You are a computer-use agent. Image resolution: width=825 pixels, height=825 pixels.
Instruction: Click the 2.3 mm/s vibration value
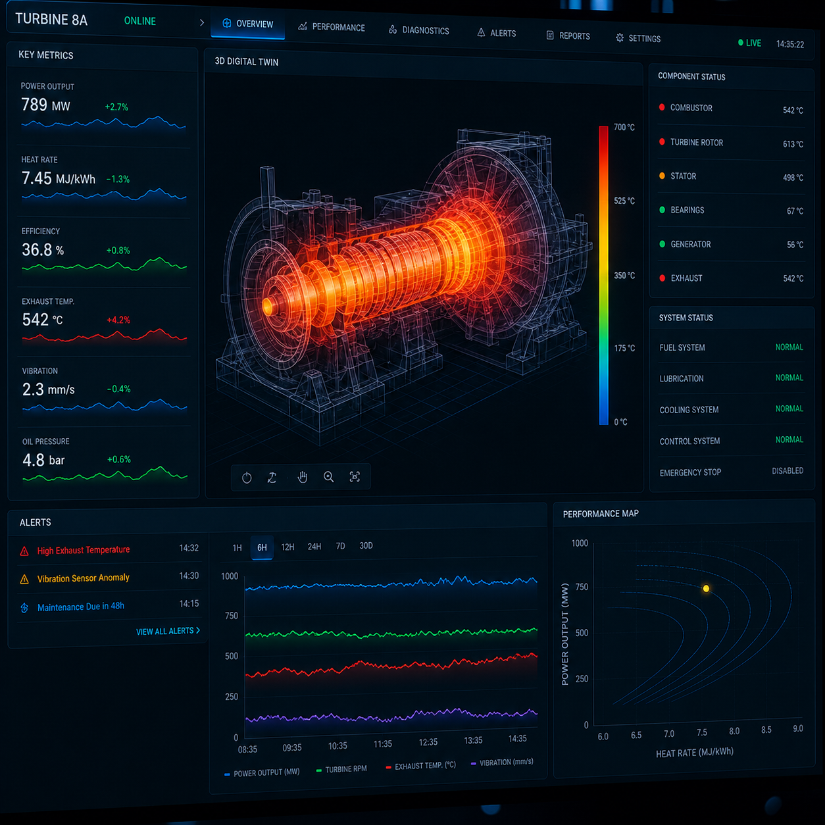point(49,389)
